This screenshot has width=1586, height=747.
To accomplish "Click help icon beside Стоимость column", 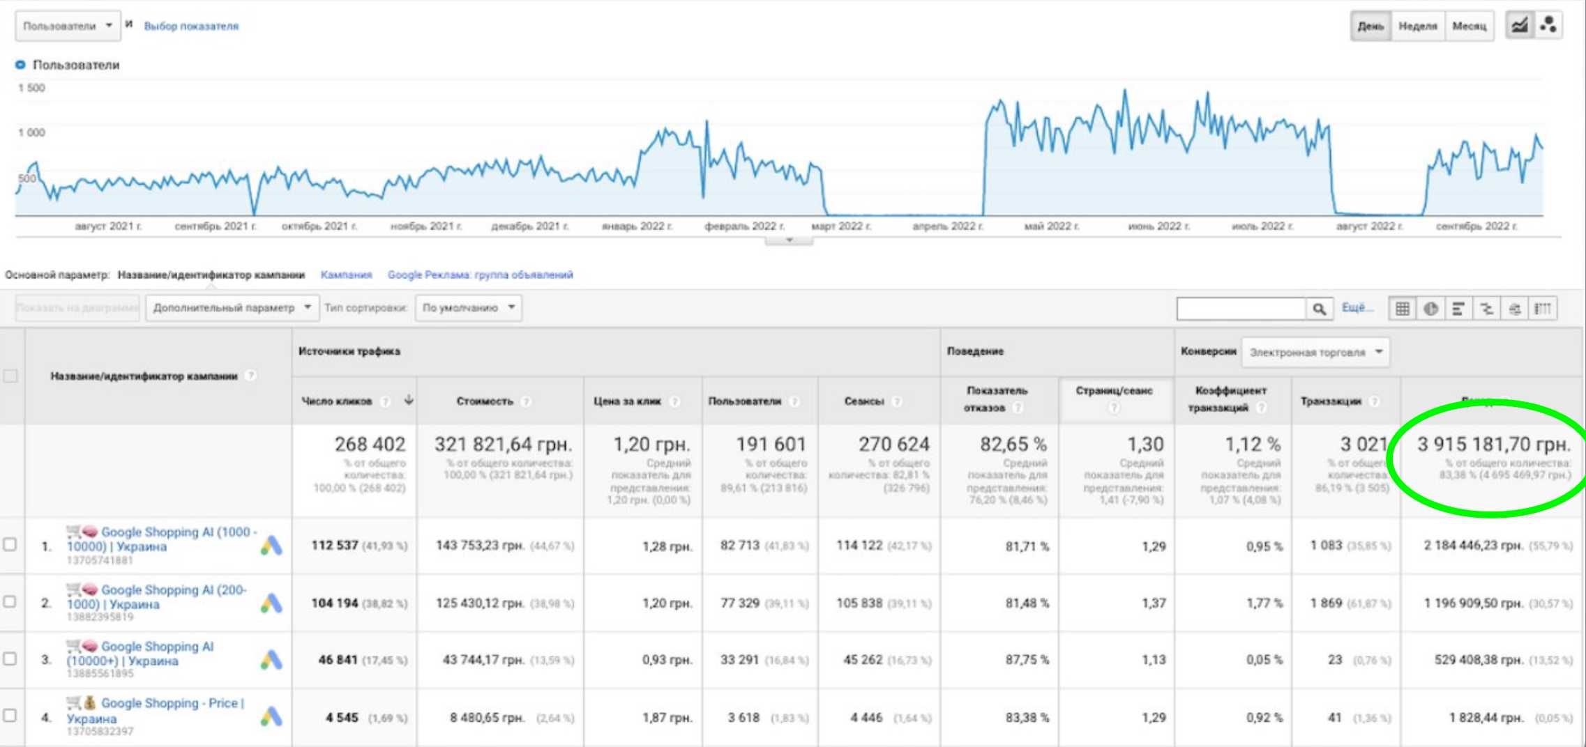I will pyautogui.click(x=527, y=401).
